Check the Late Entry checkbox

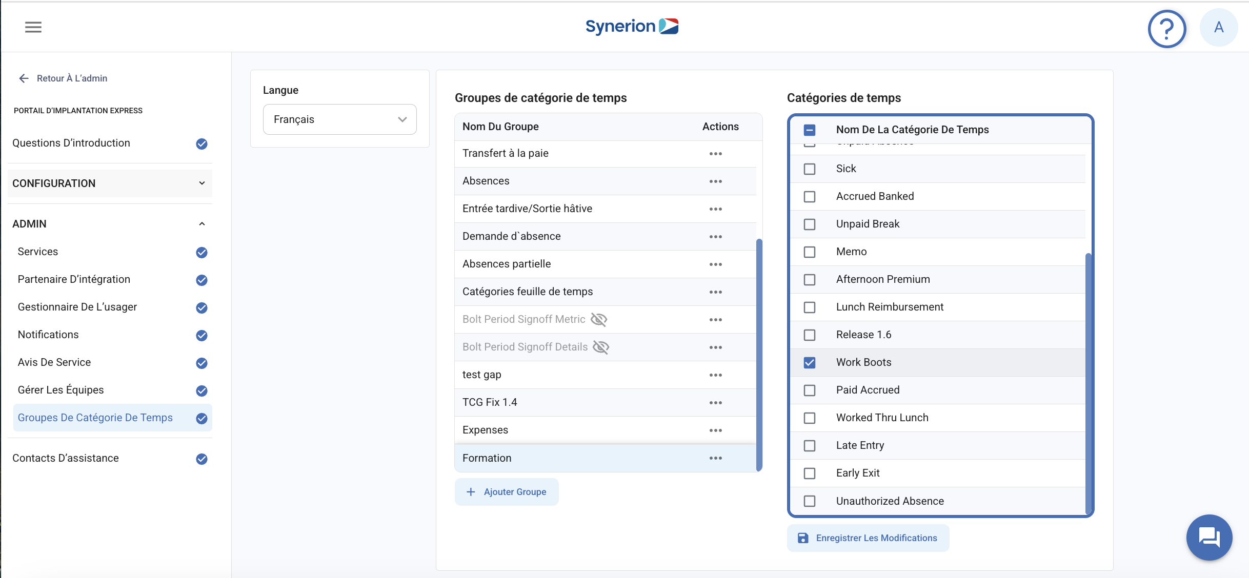tap(810, 446)
